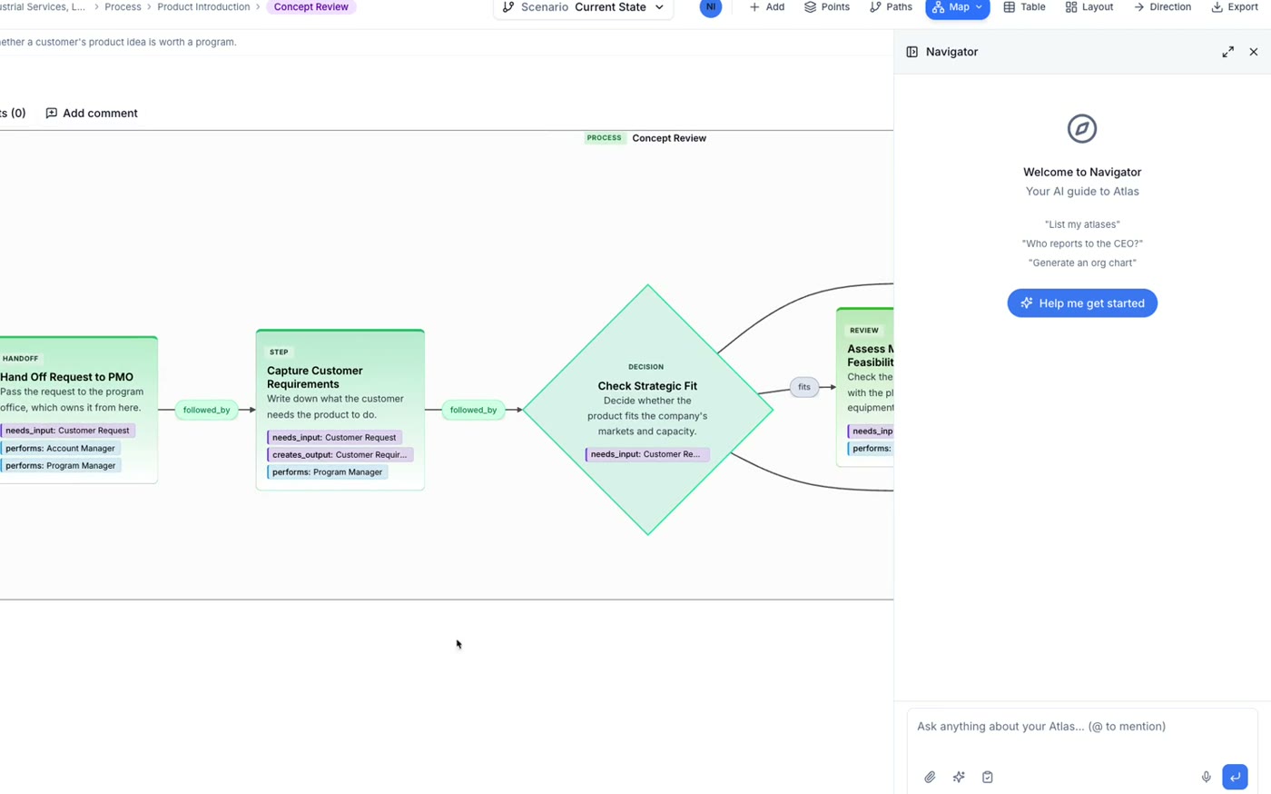Open the Points layers view
This screenshot has height=794, width=1271.
pyautogui.click(x=827, y=7)
